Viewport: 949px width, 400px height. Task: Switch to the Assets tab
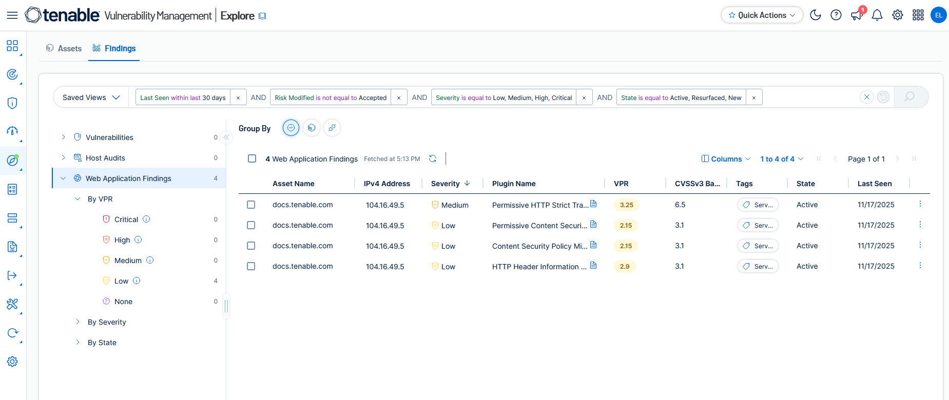pyautogui.click(x=64, y=48)
